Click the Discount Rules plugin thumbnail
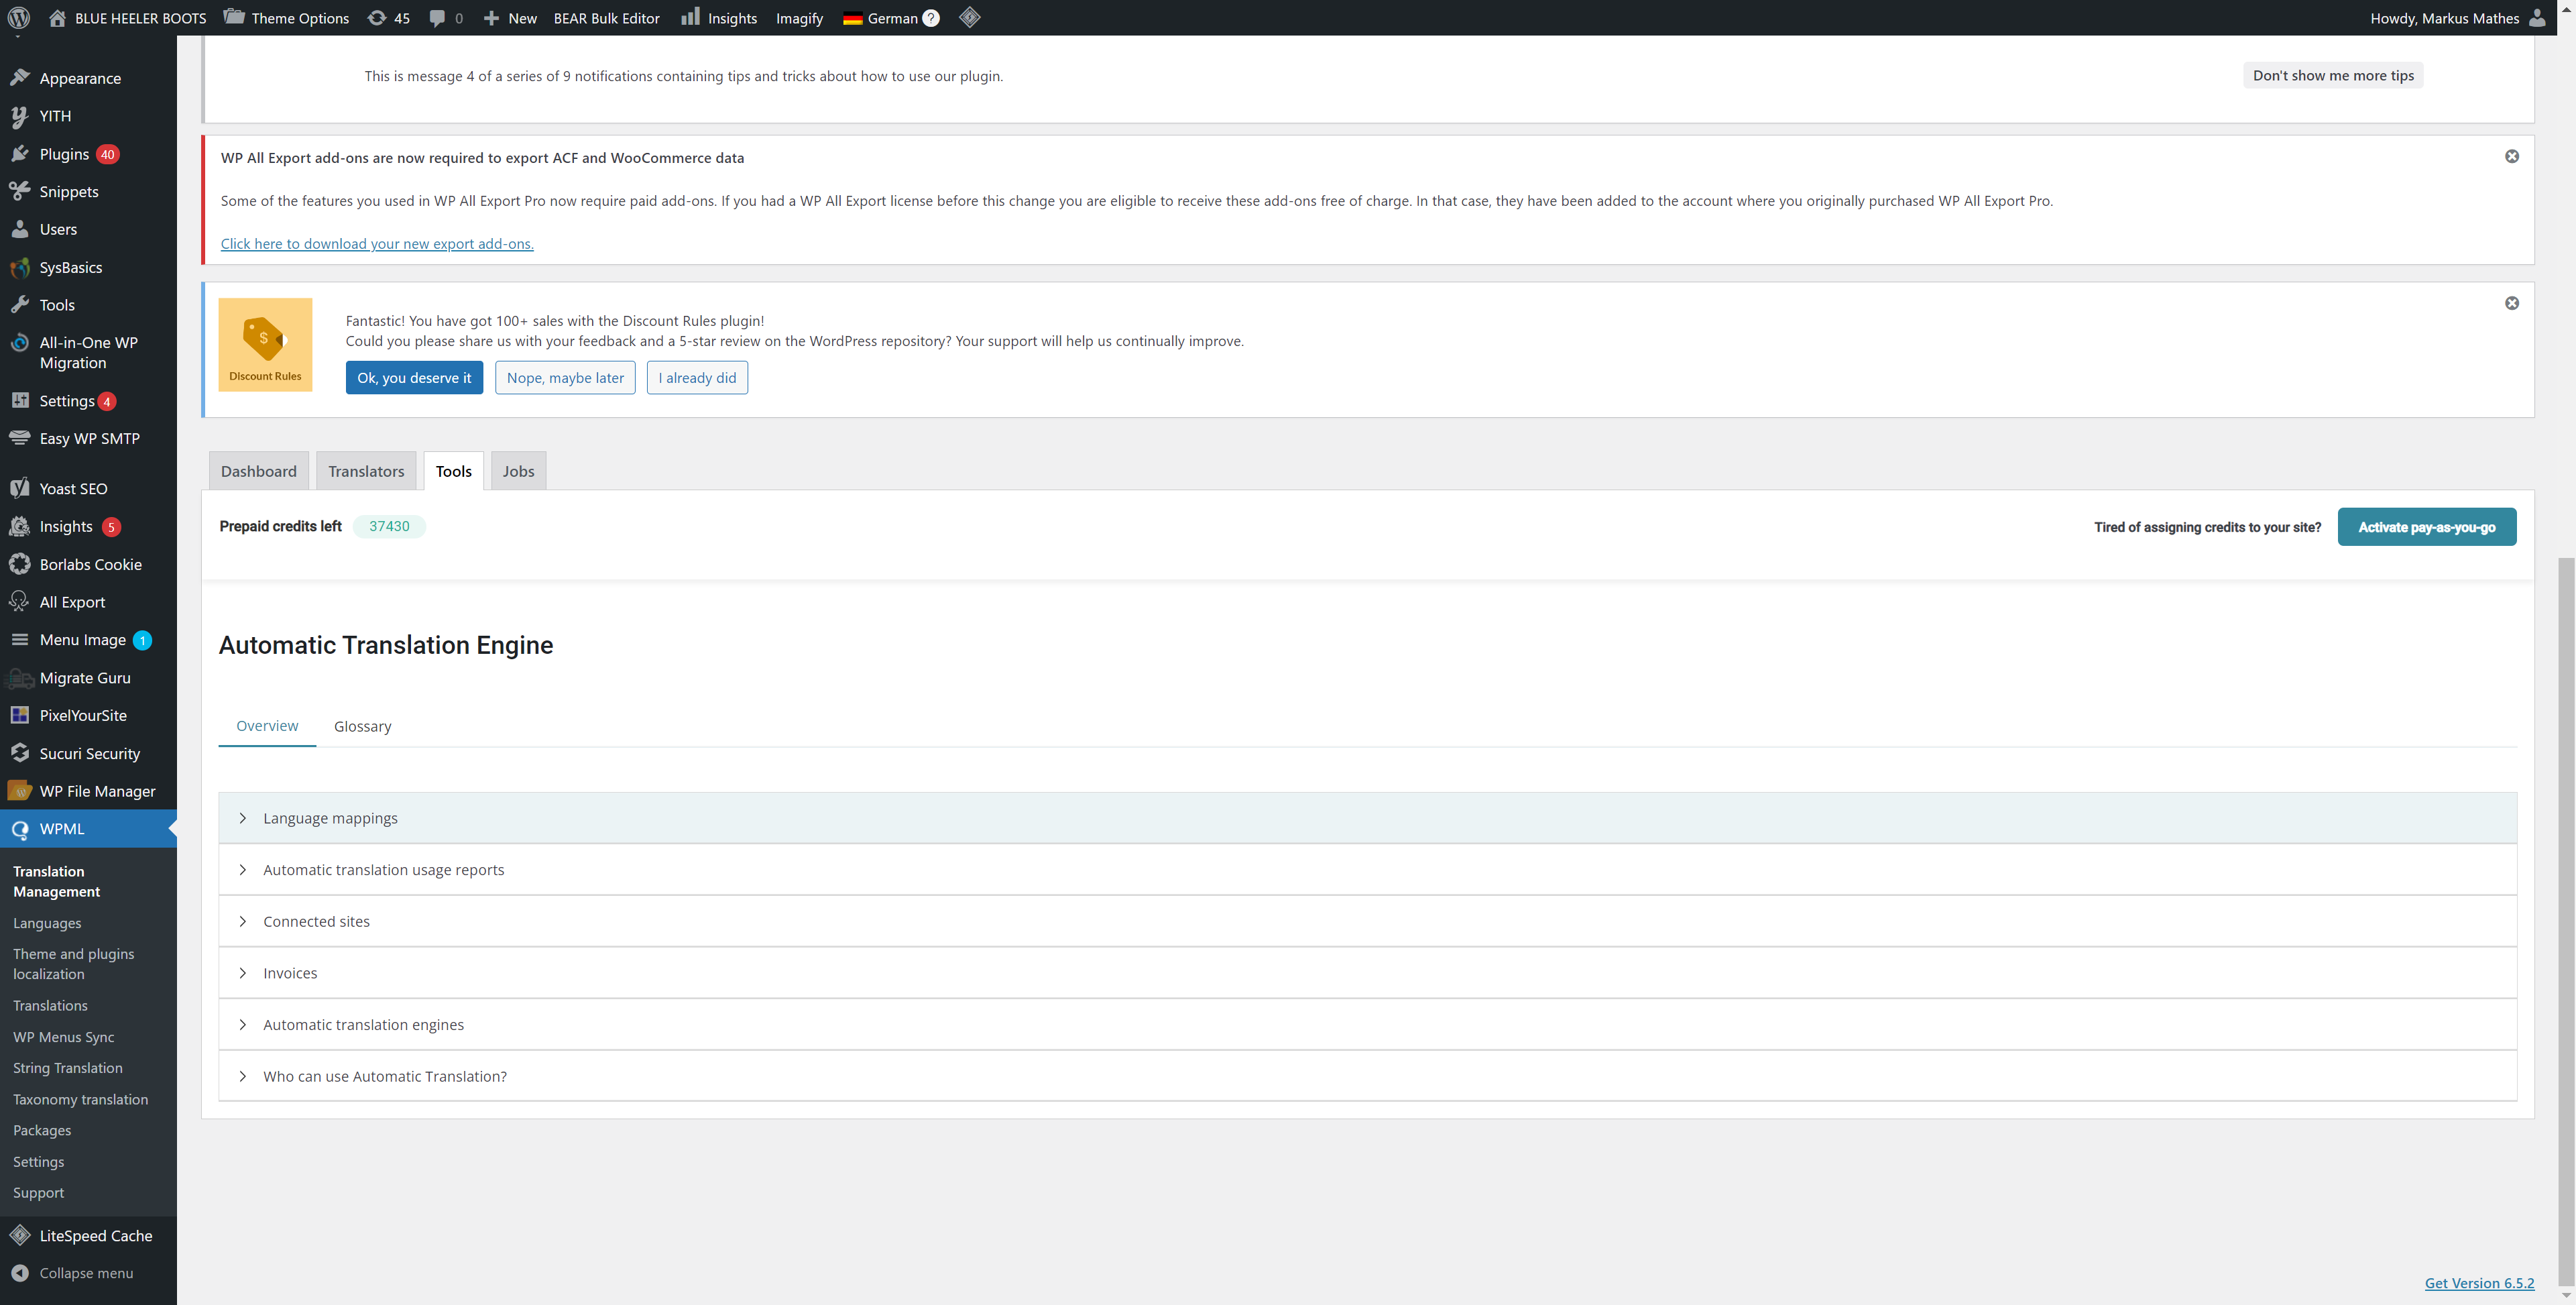 click(265, 344)
